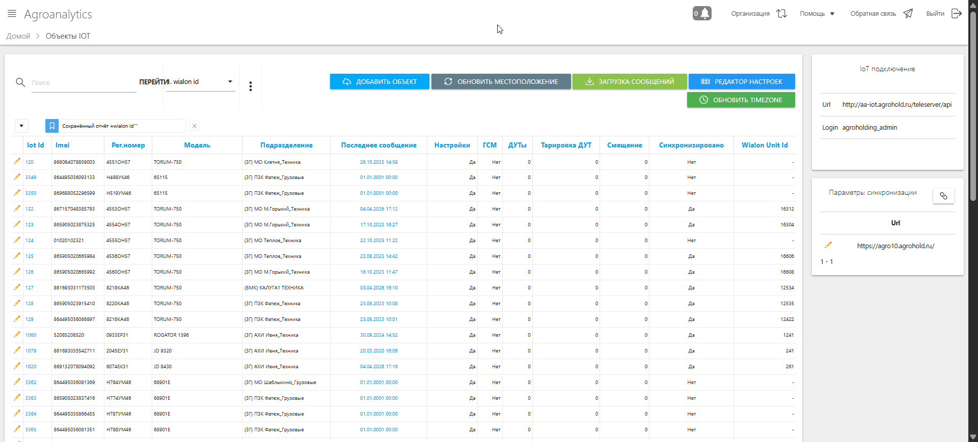Screen dimensions: 978x442
Task: Click the Добавить объект button
Action: coord(379,81)
